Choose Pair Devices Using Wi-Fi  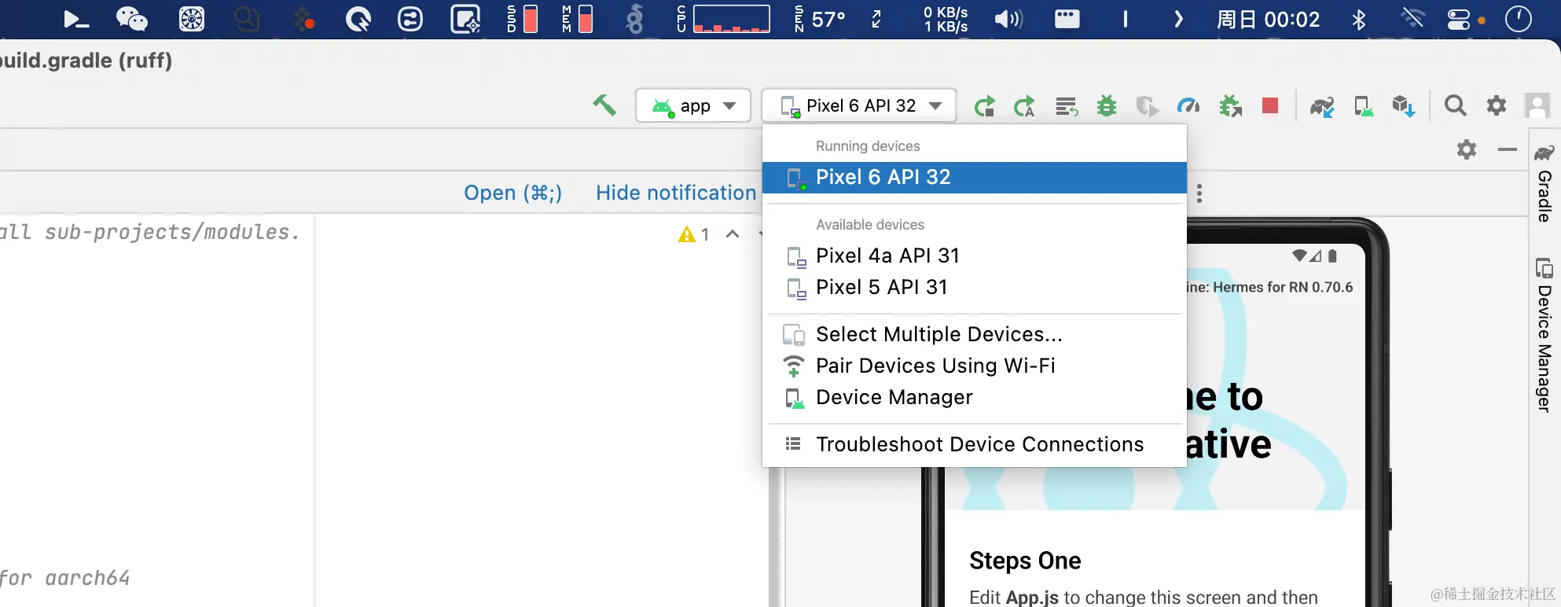click(974, 366)
